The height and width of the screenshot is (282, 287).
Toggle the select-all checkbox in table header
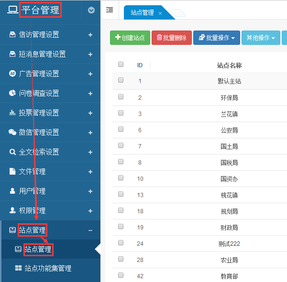click(x=121, y=64)
